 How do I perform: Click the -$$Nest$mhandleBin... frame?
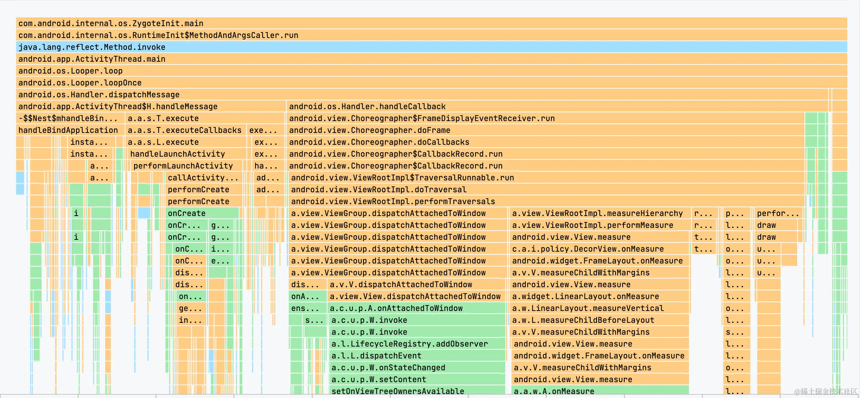pos(70,118)
